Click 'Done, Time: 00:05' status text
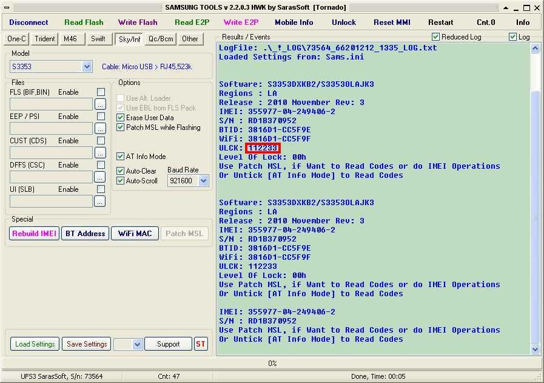Viewport: 544px width, 383px height. pyautogui.click(x=378, y=376)
